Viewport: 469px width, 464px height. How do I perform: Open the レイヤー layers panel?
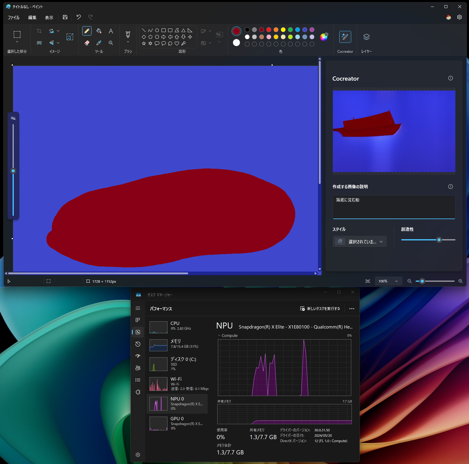tap(366, 37)
